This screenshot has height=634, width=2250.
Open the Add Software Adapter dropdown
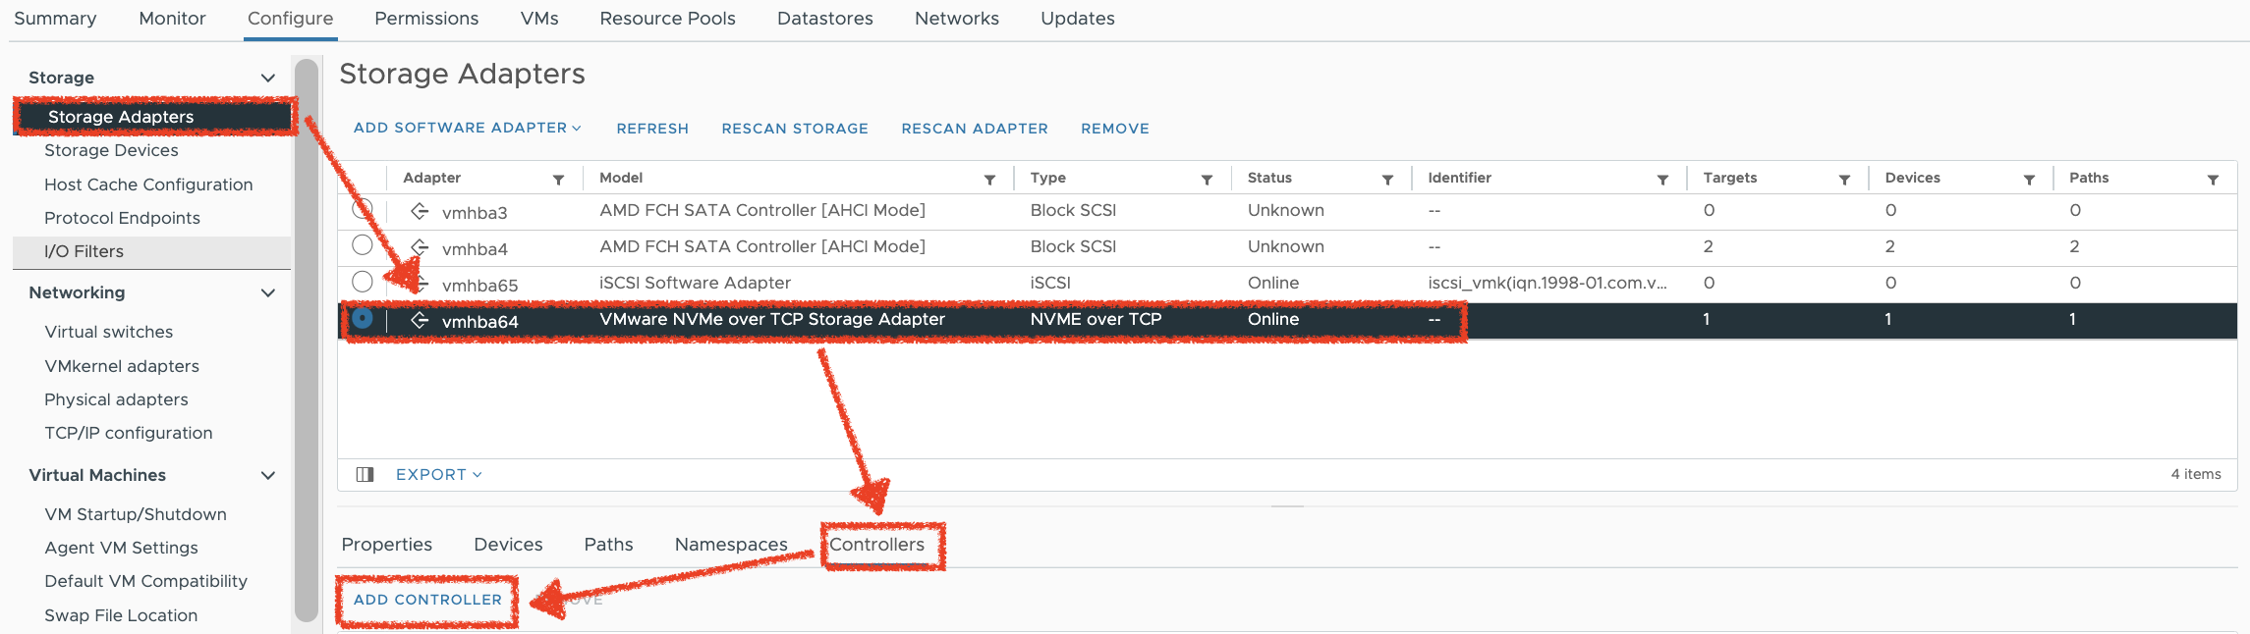coord(467,129)
